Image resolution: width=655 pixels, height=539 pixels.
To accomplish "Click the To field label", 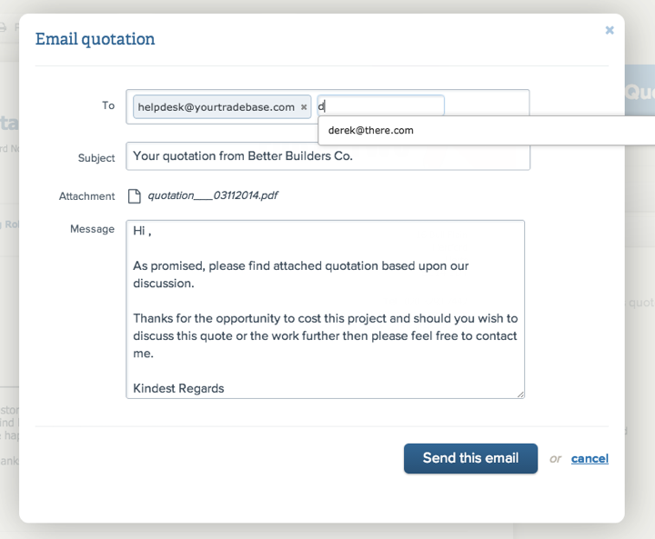I will tap(108, 106).
